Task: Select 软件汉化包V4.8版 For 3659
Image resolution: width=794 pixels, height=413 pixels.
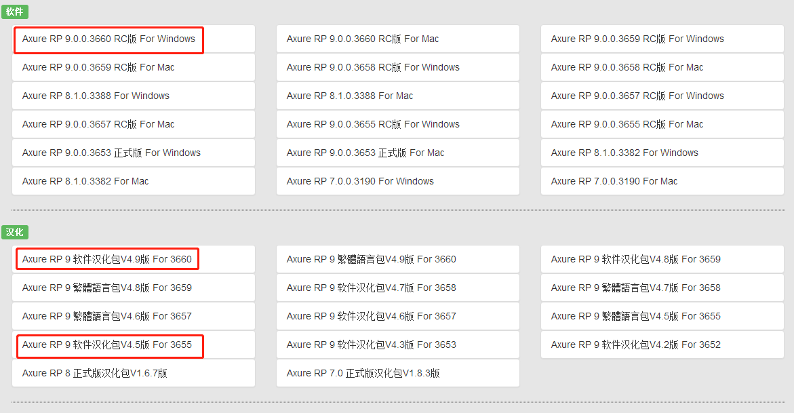Action: pos(662,260)
